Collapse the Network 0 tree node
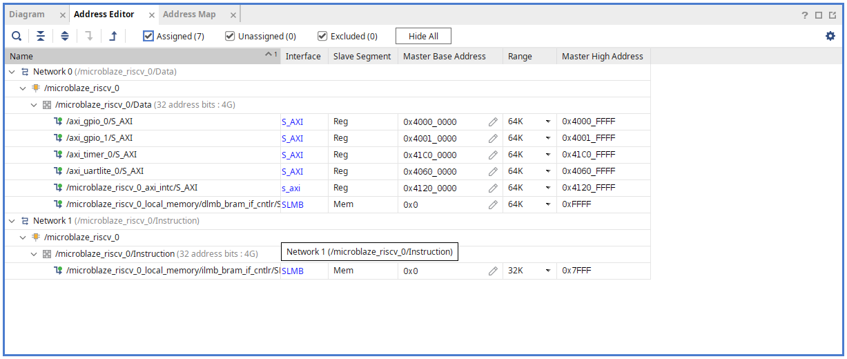This screenshot has height=359, width=847. coord(12,72)
